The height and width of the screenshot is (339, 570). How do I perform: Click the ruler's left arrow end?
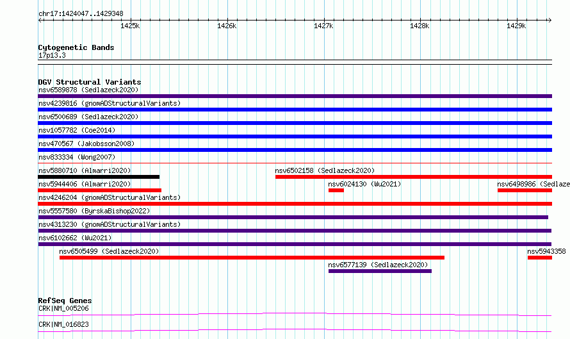pyautogui.click(x=40, y=20)
